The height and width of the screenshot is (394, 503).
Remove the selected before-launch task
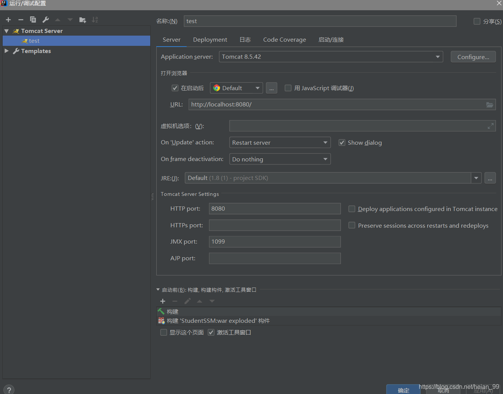pos(175,301)
